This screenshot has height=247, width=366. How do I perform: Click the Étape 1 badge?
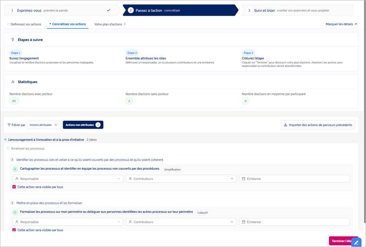tap(16, 53)
